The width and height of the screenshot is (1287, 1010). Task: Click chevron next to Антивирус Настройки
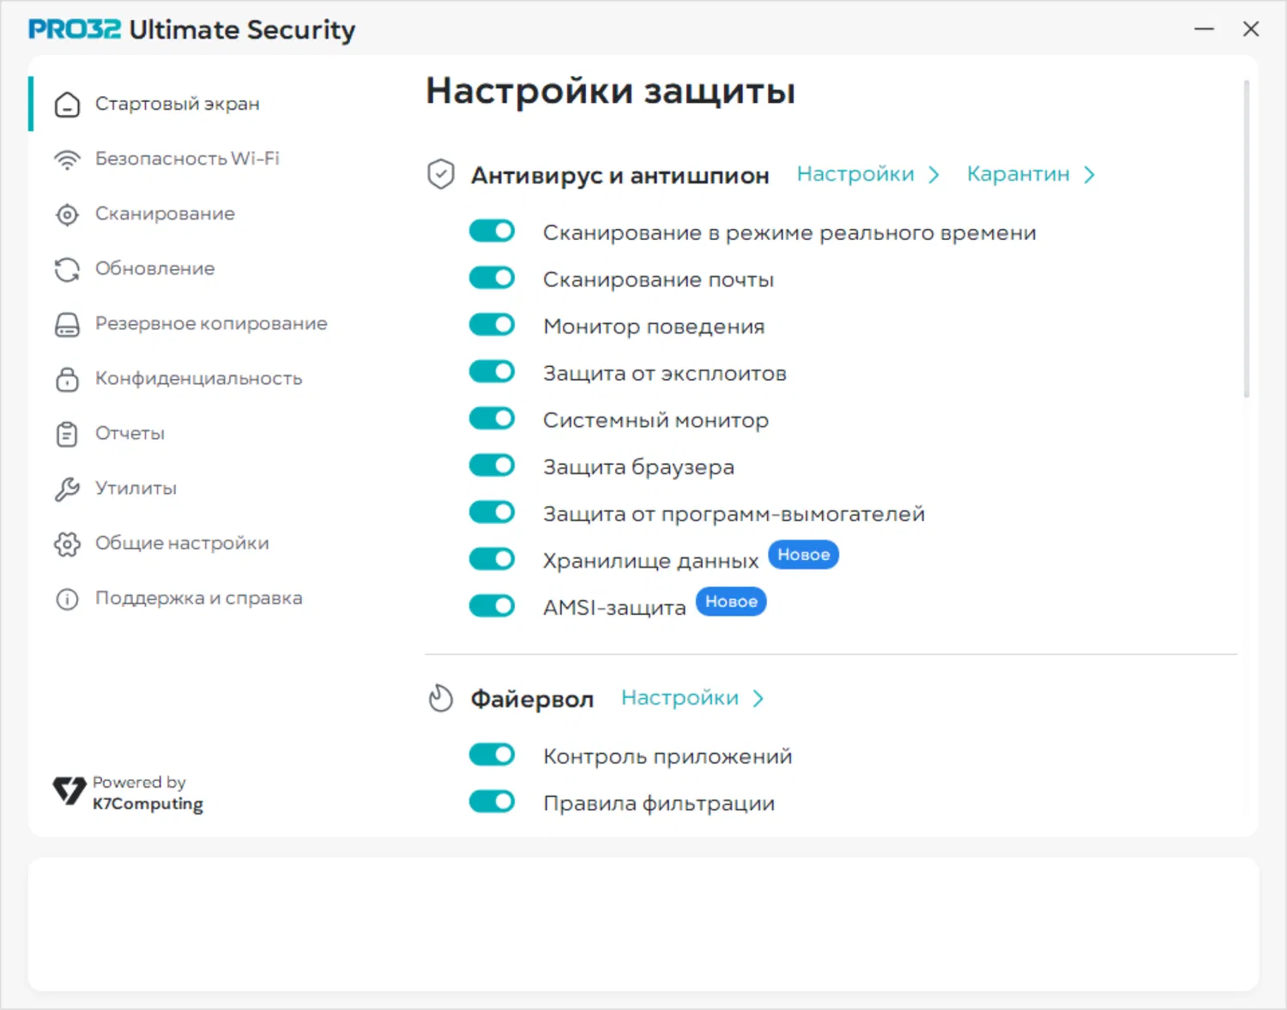coord(934,175)
